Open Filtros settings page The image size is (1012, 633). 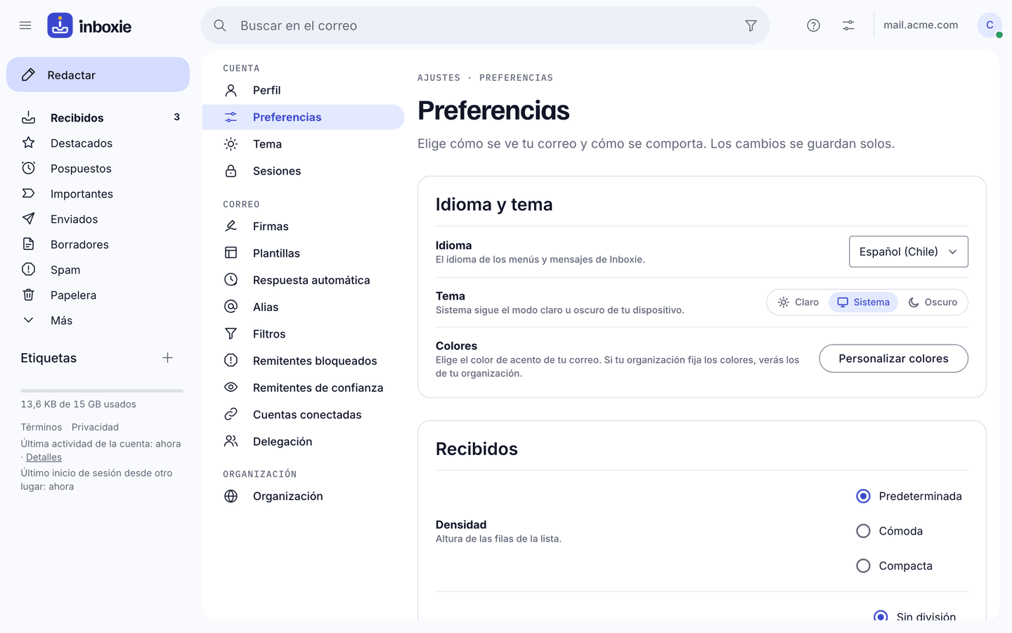coord(304,334)
